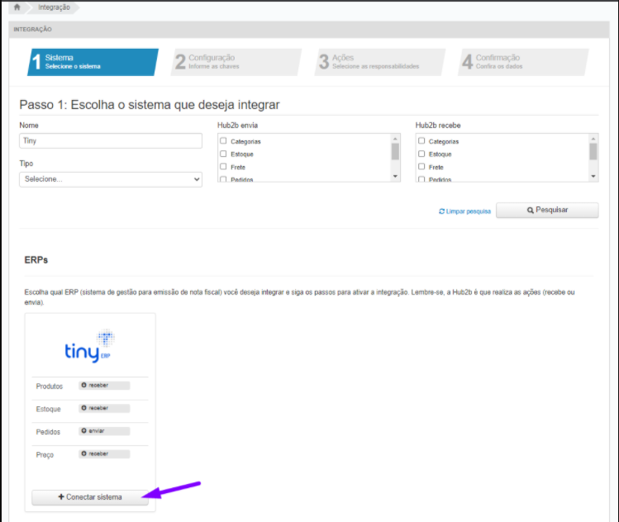
Task: Check Estoque under Hub2b recebe
Action: point(421,154)
